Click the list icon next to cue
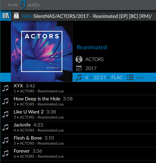 pos(130,78)
